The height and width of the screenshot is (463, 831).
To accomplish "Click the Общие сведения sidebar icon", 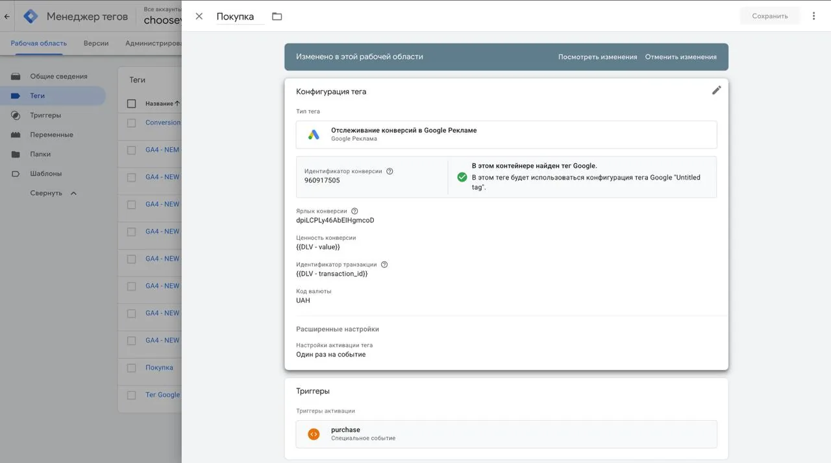I will [x=16, y=77].
